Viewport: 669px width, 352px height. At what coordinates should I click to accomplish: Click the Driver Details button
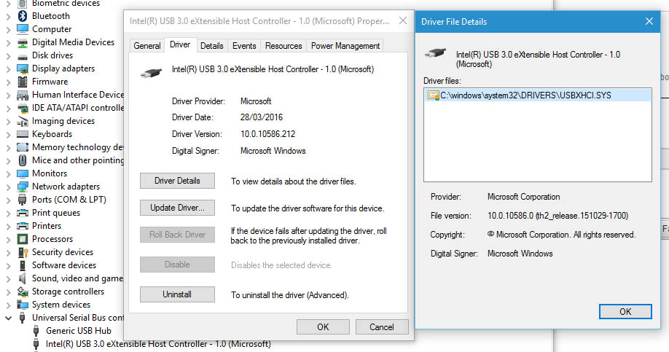point(177,181)
